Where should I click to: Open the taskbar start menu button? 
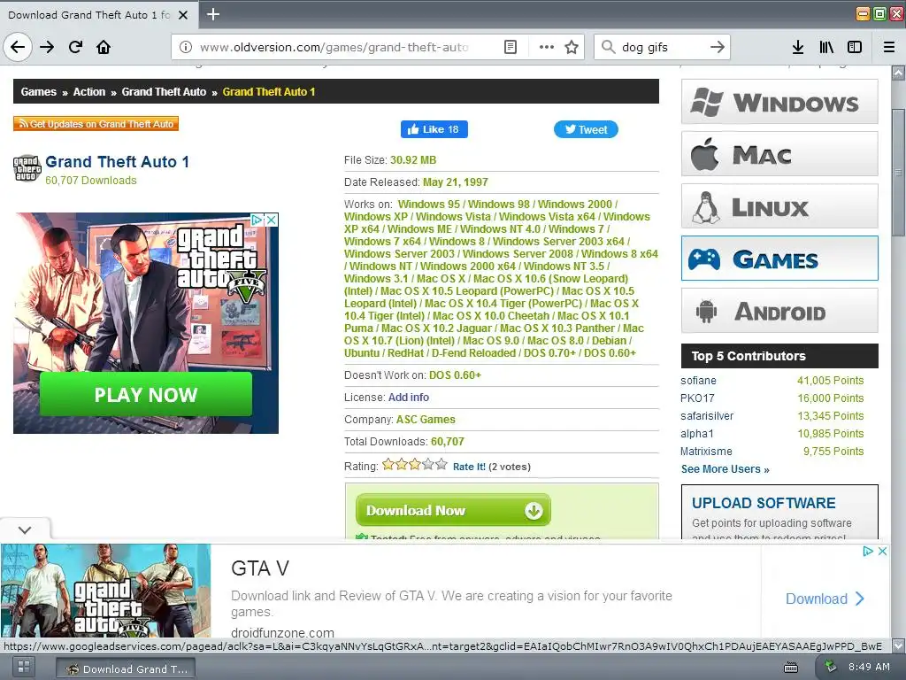24,667
